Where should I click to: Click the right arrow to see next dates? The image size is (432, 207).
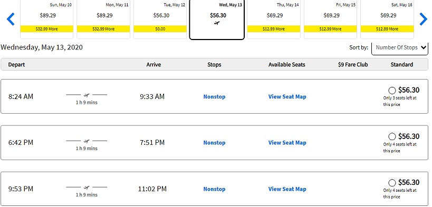[x=423, y=19]
